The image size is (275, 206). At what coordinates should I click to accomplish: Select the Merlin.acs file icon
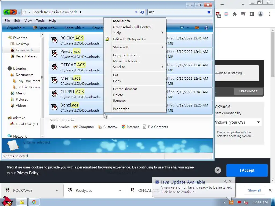55,80
